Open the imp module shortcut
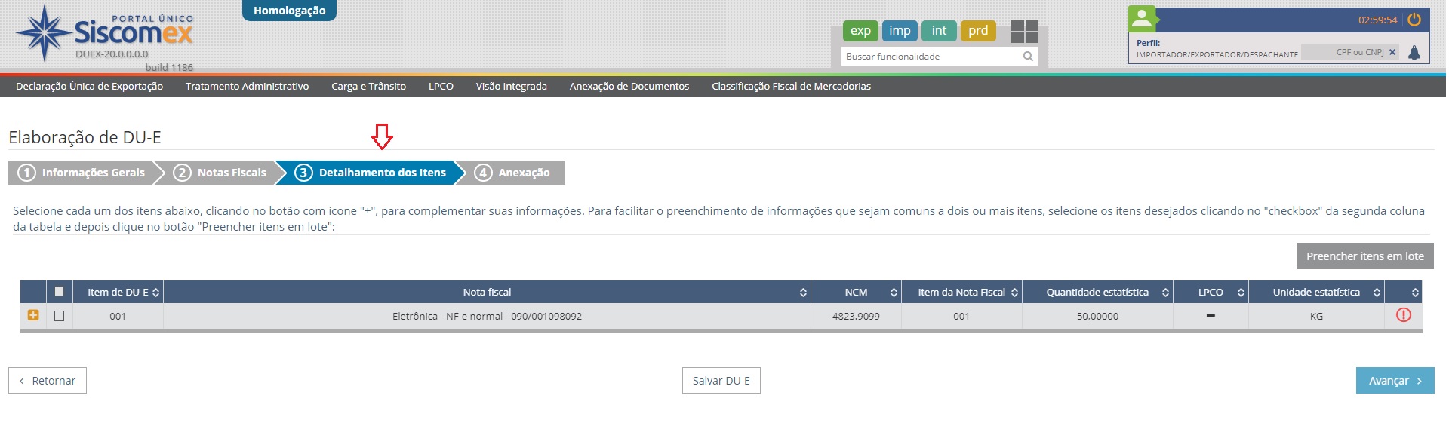 (x=900, y=31)
